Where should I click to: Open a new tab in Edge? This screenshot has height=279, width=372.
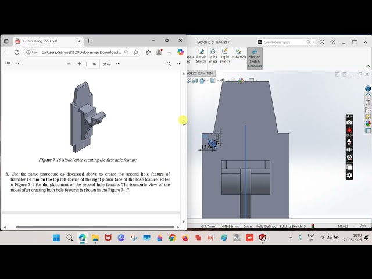[x=88, y=41]
